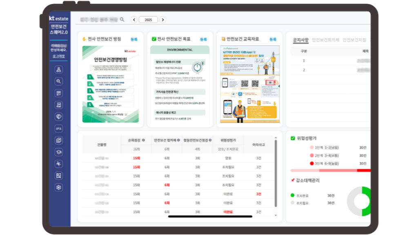Switch to the 안전보건지침 tab

point(354,40)
